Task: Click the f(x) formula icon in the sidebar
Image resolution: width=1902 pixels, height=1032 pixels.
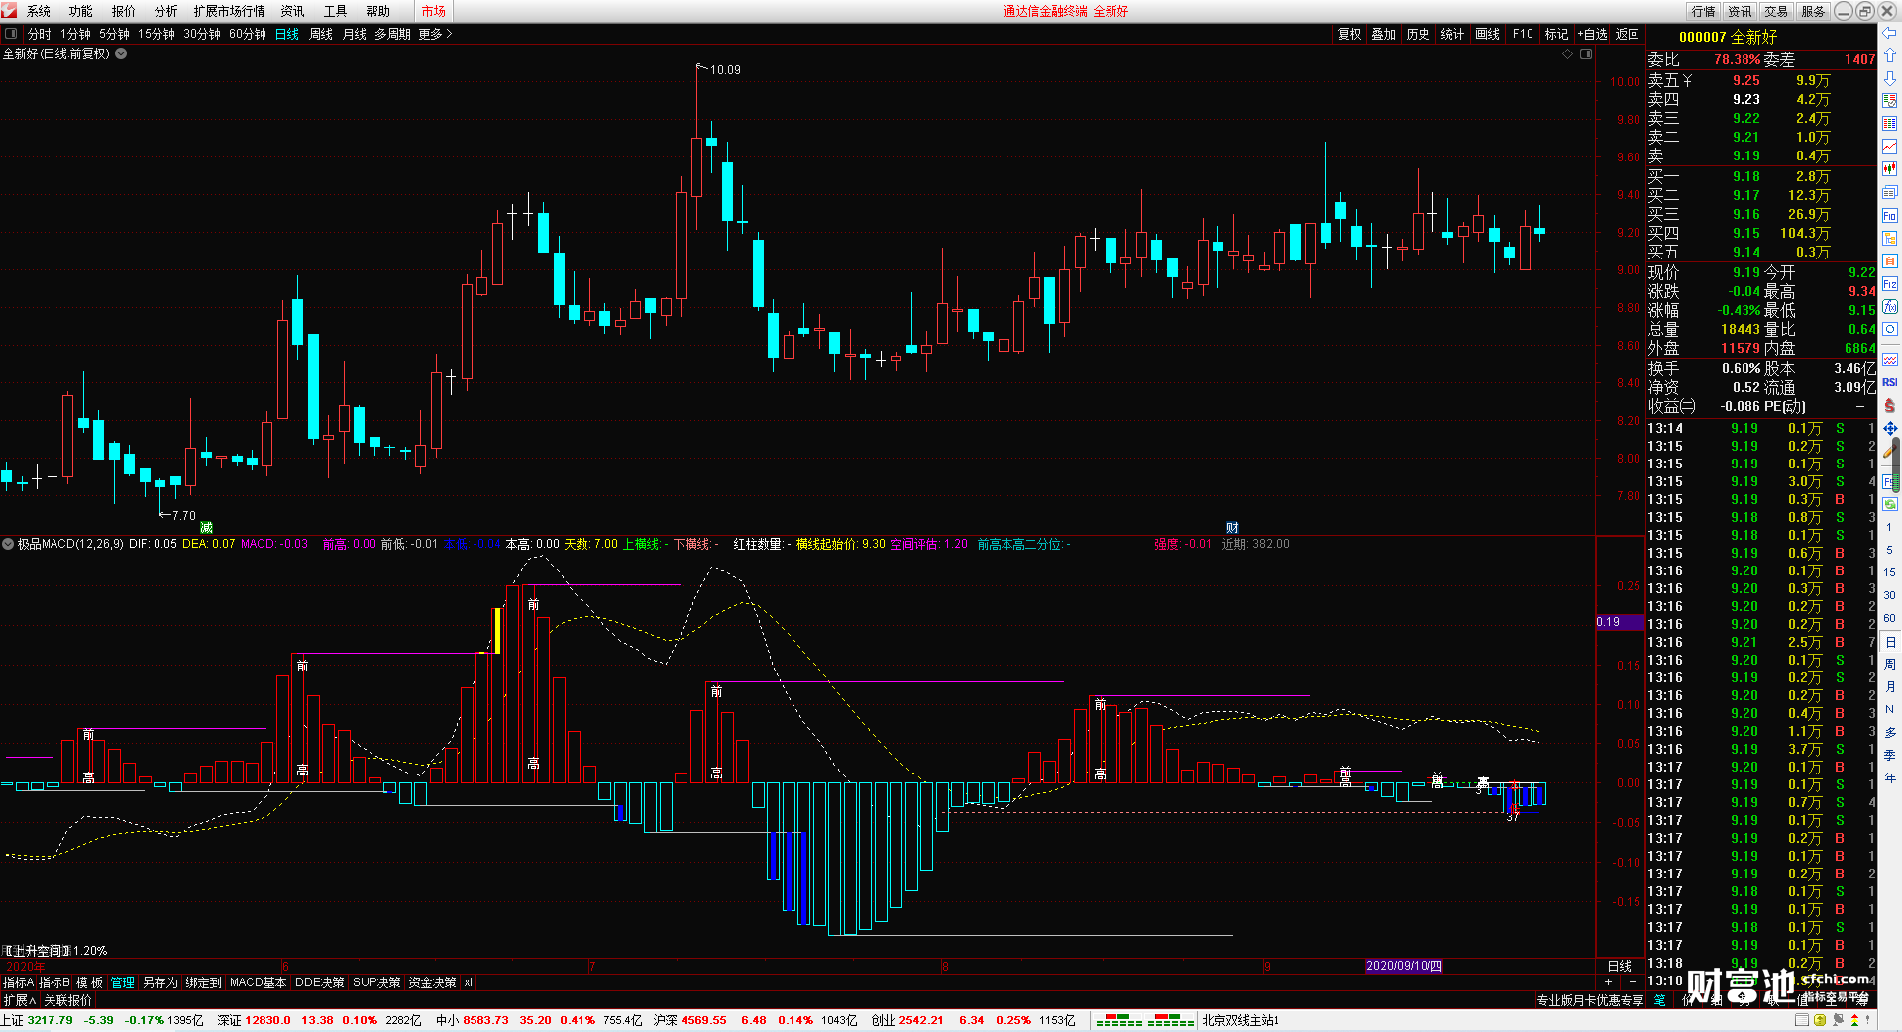Action: tap(1890, 307)
